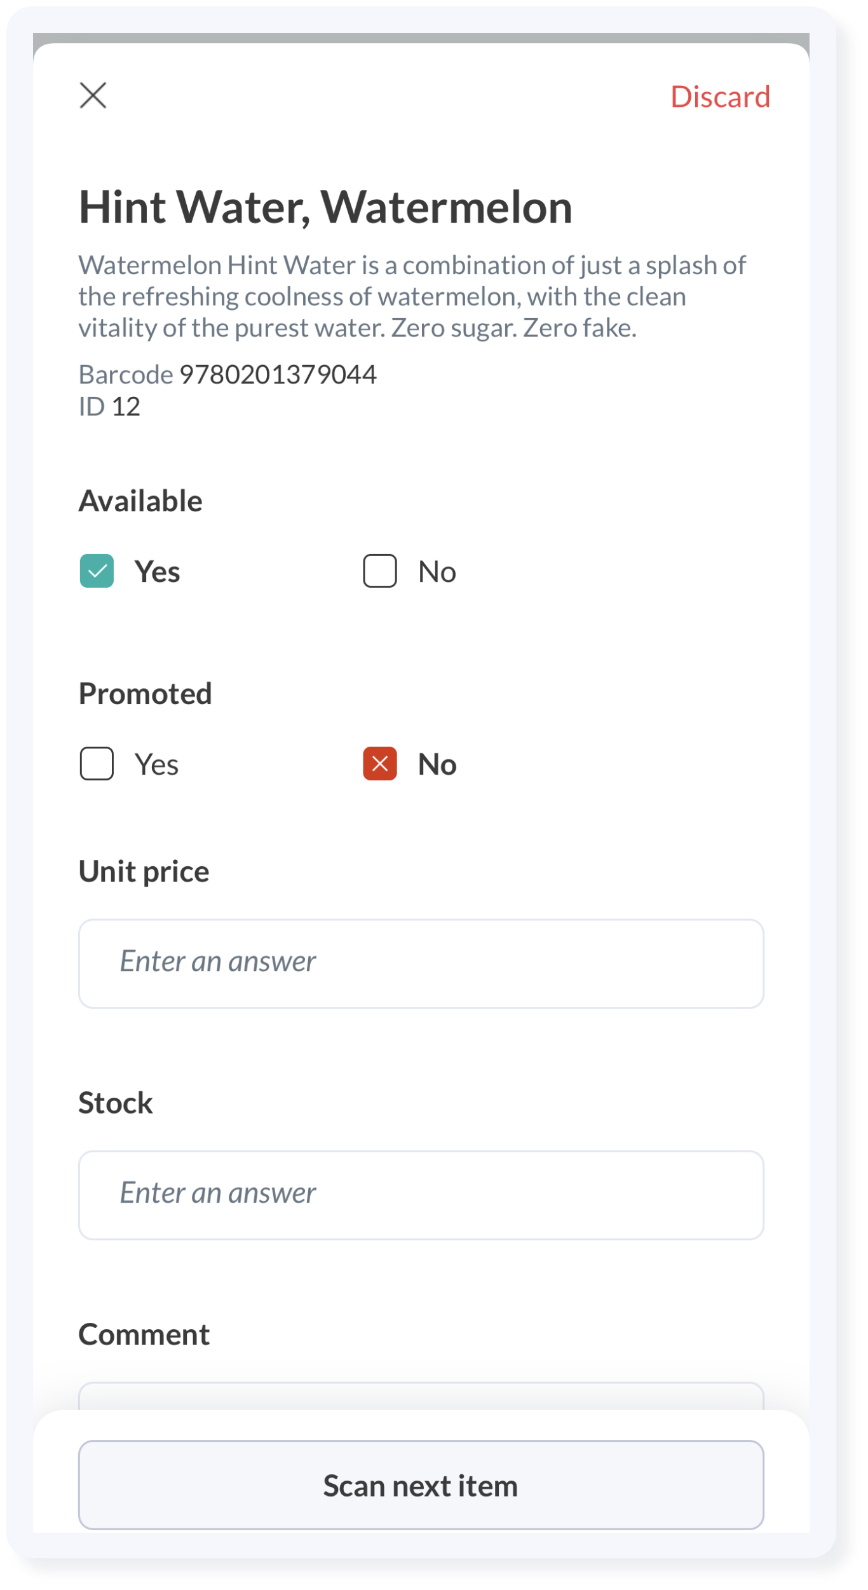This screenshot has width=868, height=1590.
Task: Click into the Stock answer field
Action: coord(421,1194)
